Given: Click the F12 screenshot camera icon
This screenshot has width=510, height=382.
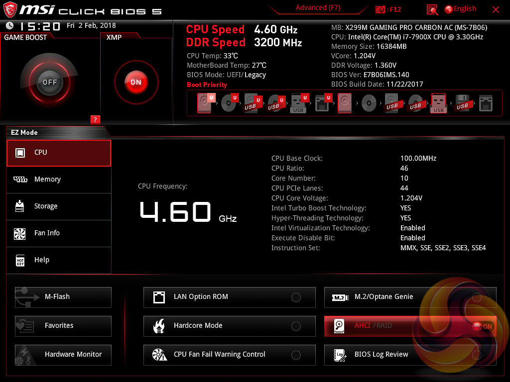Looking at the screenshot, I should coord(381,9).
